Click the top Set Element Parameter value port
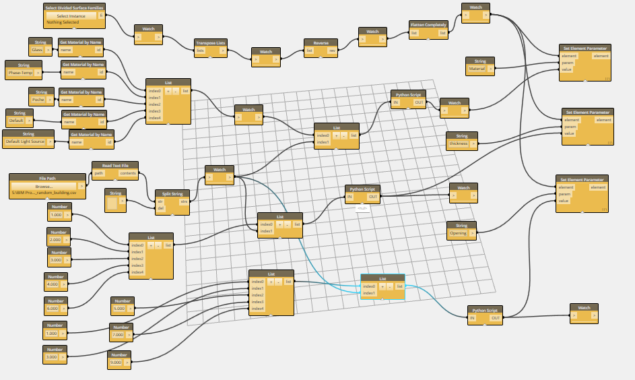The height and width of the screenshot is (380, 635). click(x=566, y=69)
